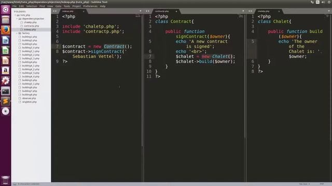Open System Settings from the dock
Screen dimensions: 332x186
pyautogui.click(x=6, y=81)
